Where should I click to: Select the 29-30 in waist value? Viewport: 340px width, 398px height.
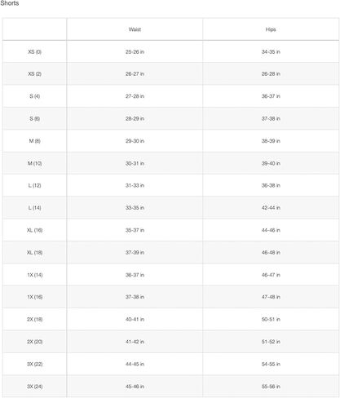click(x=135, y=141)
